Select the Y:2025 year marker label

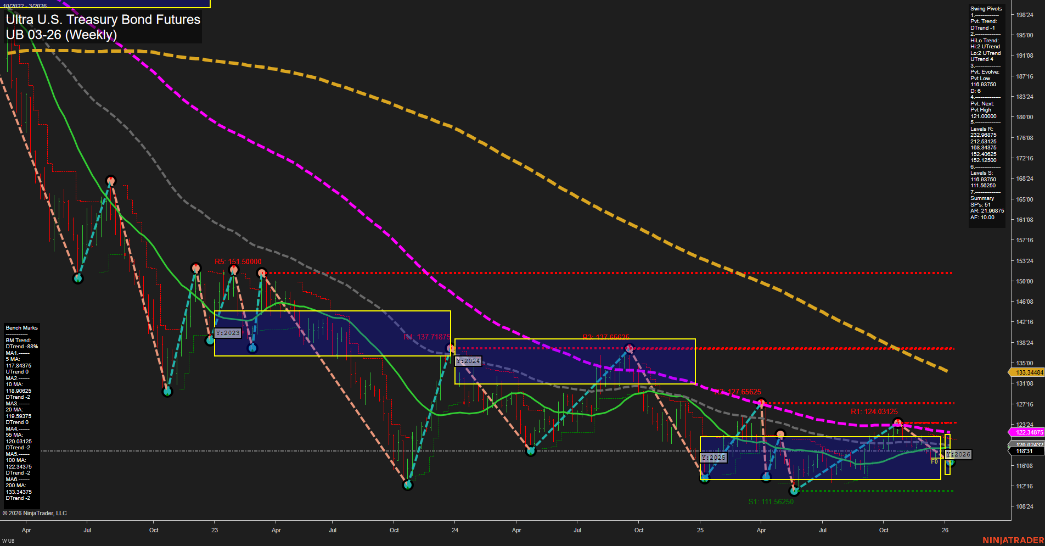click(x=713, y=457)
